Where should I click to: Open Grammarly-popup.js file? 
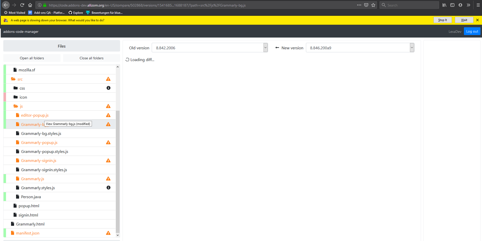pyautogui.click(x=39, y=142)
